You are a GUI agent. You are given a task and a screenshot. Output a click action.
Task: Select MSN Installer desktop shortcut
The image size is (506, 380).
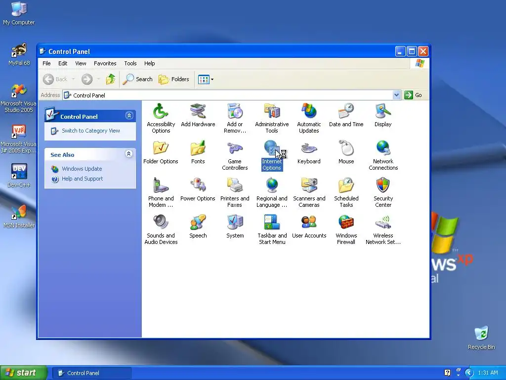point(19,216)
